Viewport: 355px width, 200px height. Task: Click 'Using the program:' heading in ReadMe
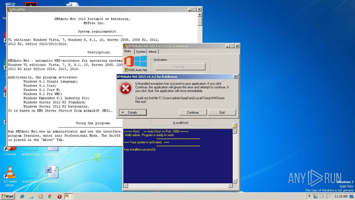pyautogui.click(x=93, y=123)
